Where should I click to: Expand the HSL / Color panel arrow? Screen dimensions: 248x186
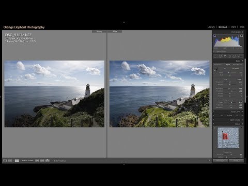point(243,116)
